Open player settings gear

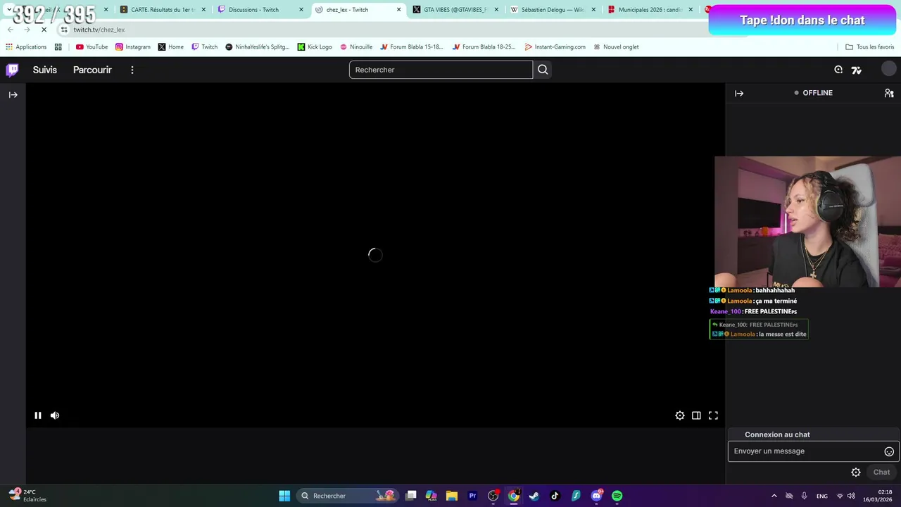(680, 415)
